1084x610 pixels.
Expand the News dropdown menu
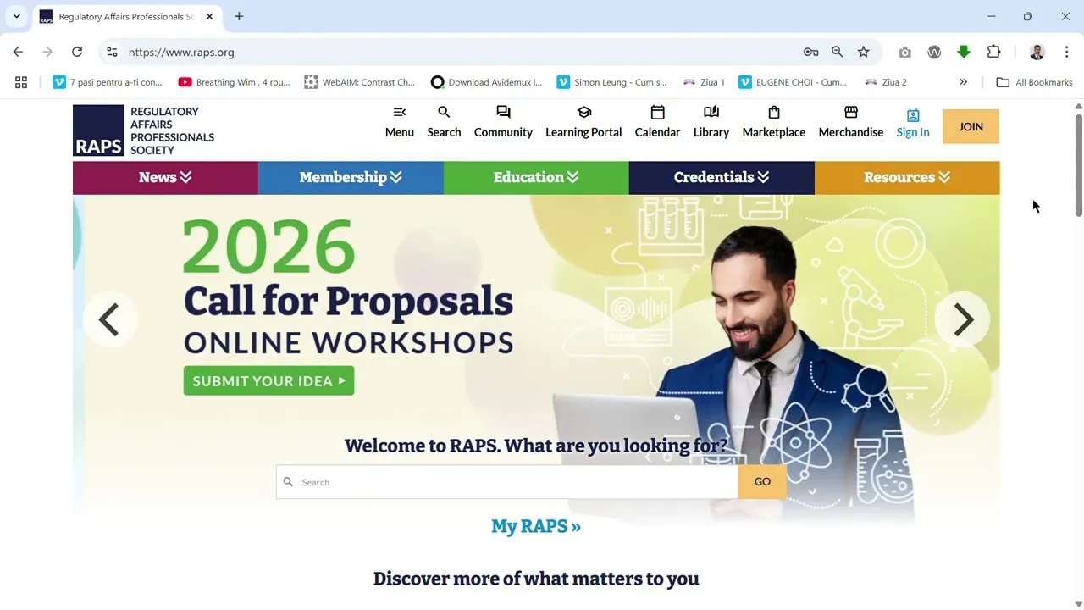(x=165, y=177)
